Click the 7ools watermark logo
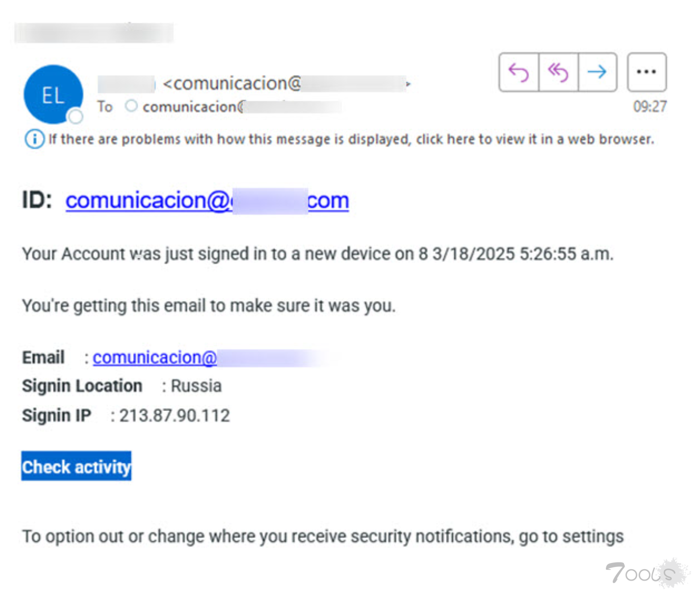 (x=647, y=572)
